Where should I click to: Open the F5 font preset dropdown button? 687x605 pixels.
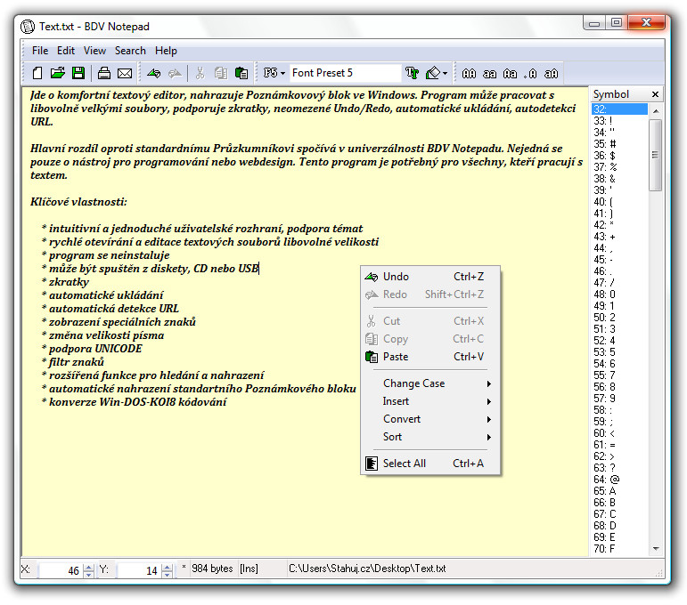click(x=274, y=73)
